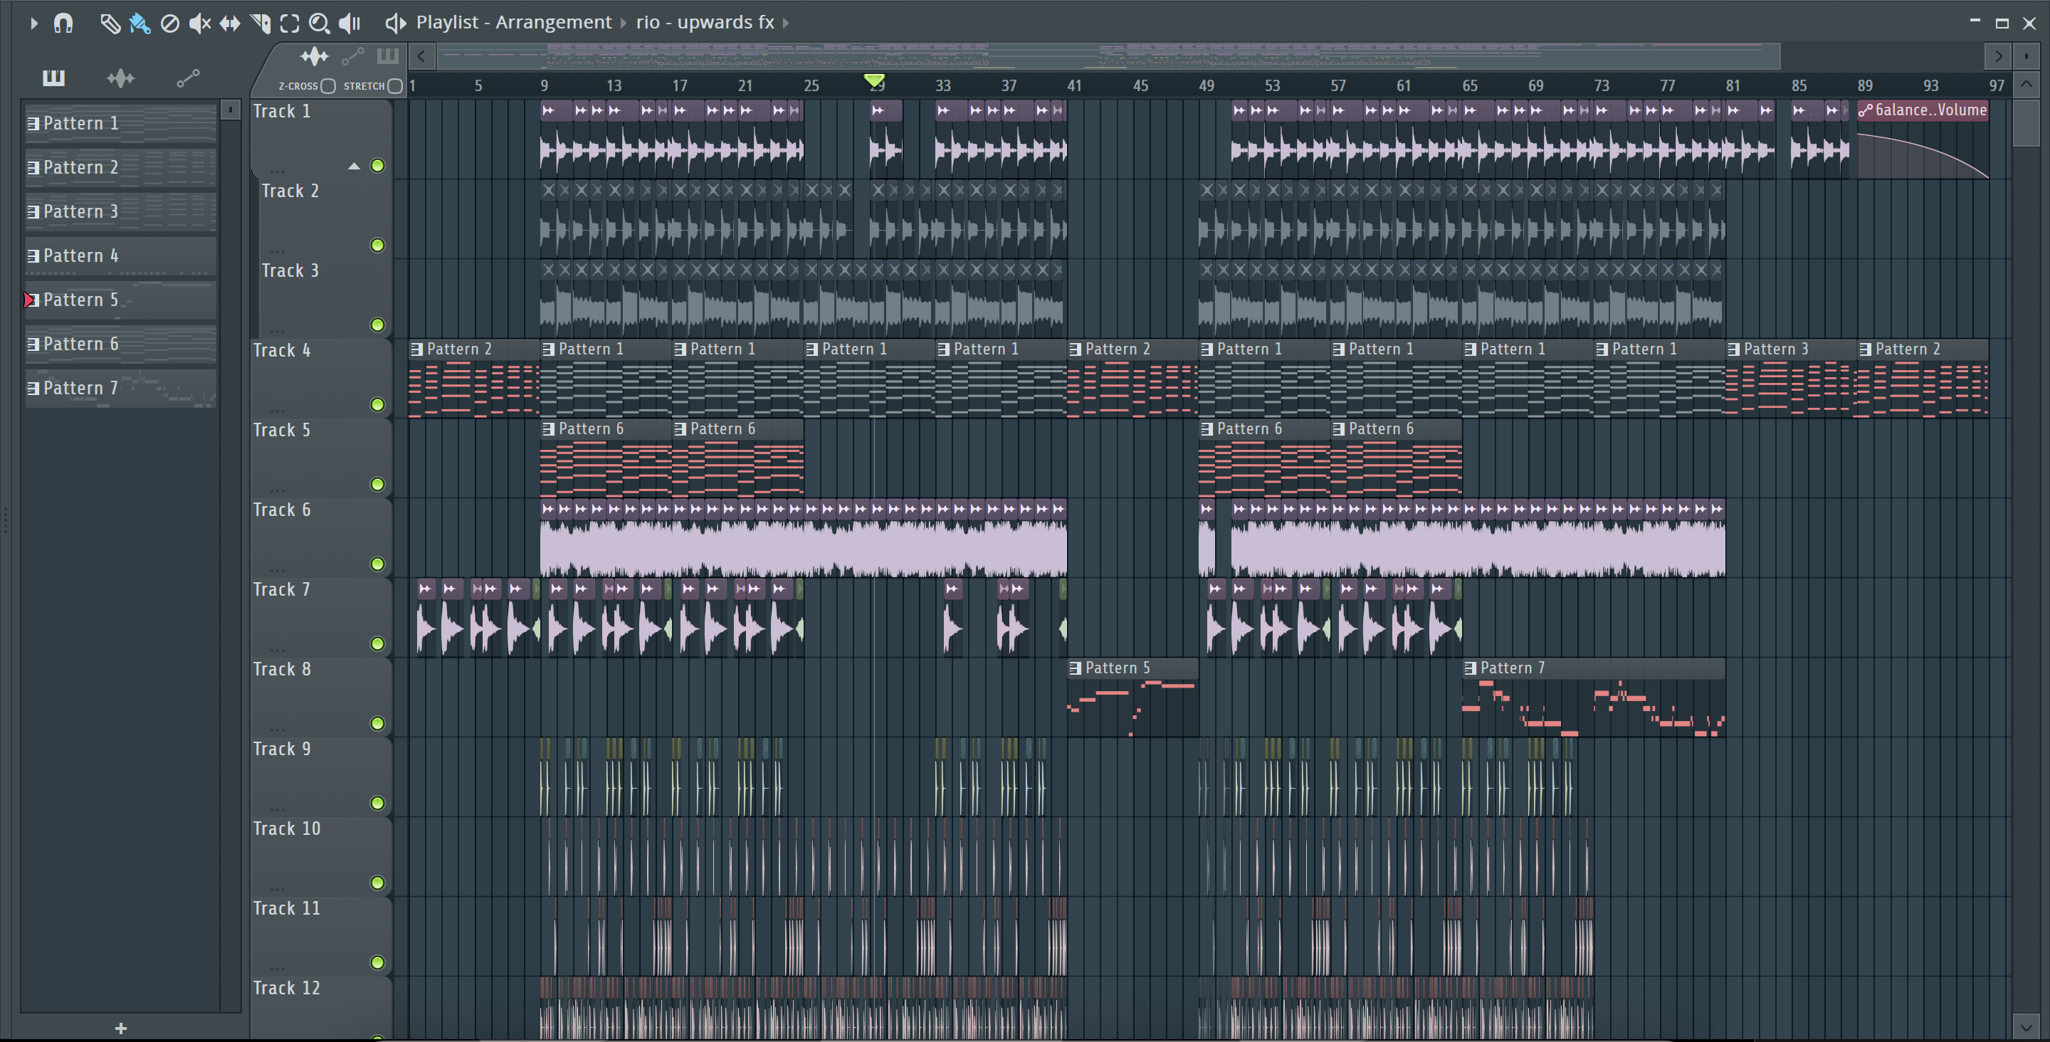
Task: Toggle the magnet snap icon
Action: pos(63,23)
